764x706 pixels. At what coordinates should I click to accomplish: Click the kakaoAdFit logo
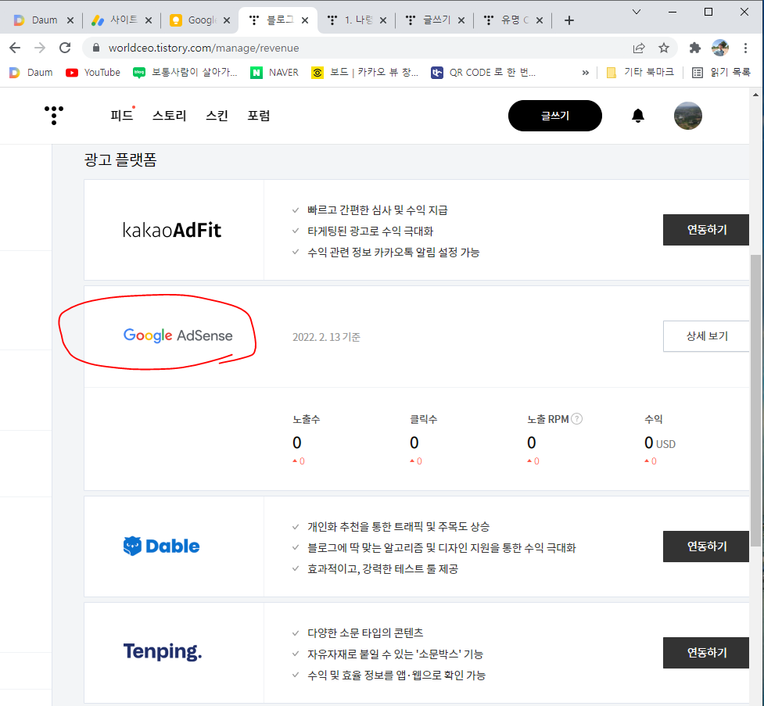[x=171, y=230]
